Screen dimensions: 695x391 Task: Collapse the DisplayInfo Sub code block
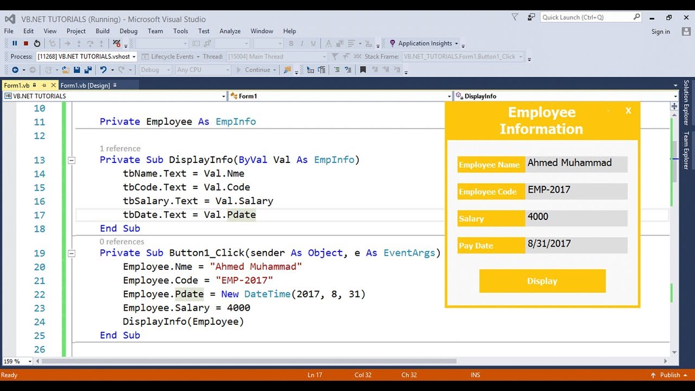[x=71, y=160]
